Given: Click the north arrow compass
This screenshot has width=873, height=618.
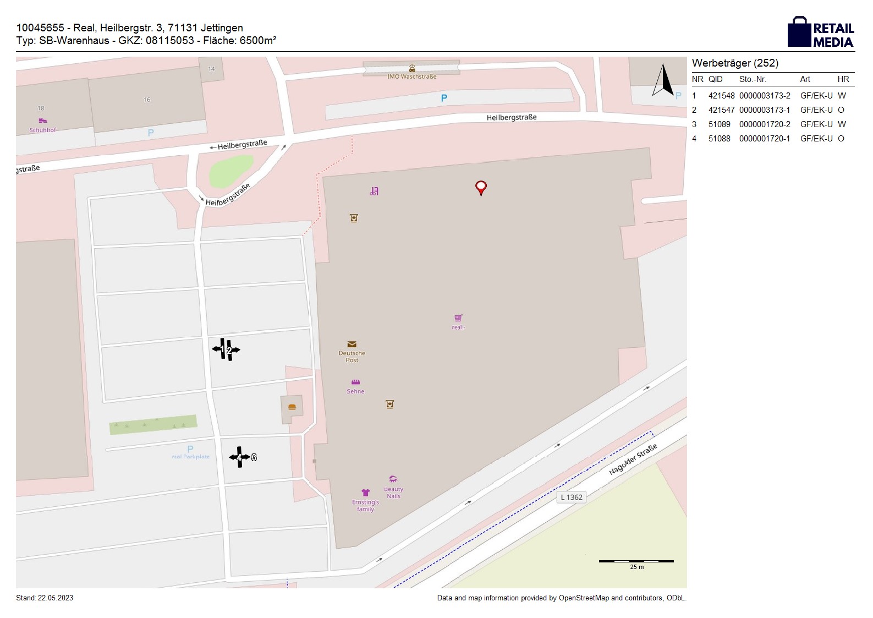Looking at the screenshot, I should pyautogui.click(x=663, y=80).
